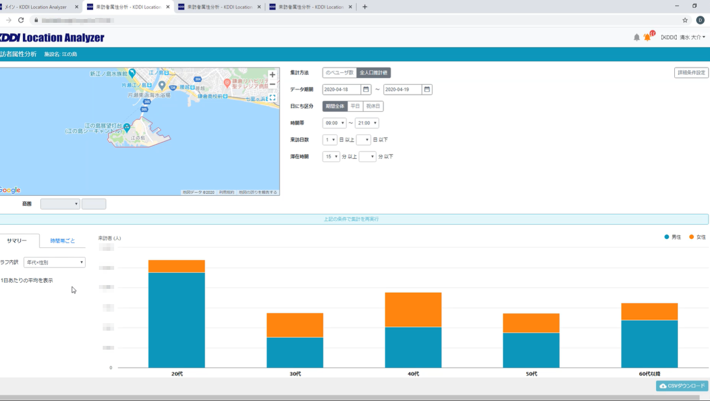Click the site security lock icon
This screenshot has width=710, height=401.
[36, 20]
